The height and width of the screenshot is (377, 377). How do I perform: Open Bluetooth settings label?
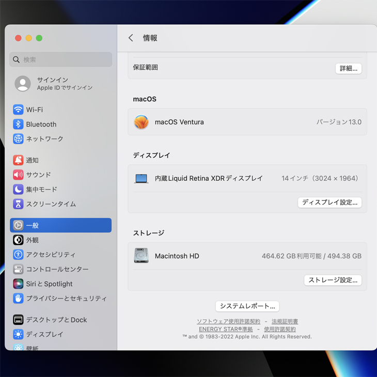(x=41, y=124)
